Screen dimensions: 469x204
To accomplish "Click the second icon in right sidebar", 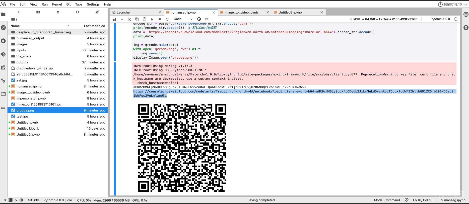I will coord(466,28).
